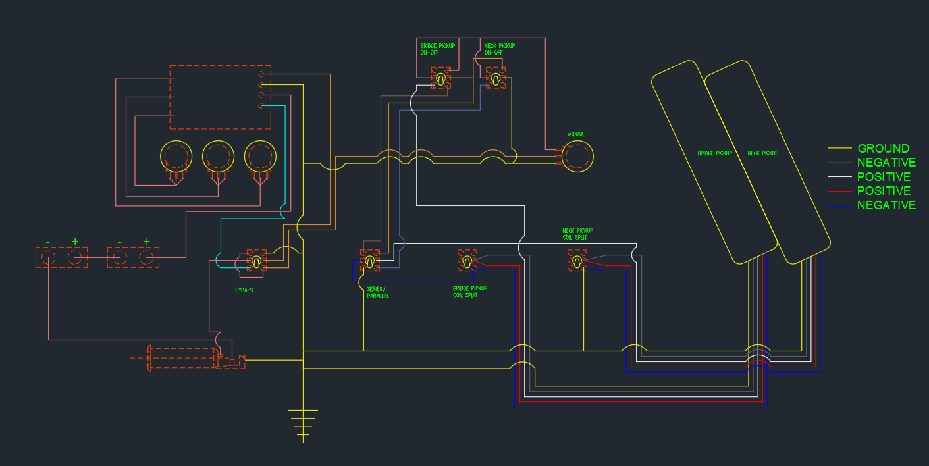The height and width of the screenshot is (466, 929).
Task: Click the bypass switch symbol
Action: (x=257, y=261)
